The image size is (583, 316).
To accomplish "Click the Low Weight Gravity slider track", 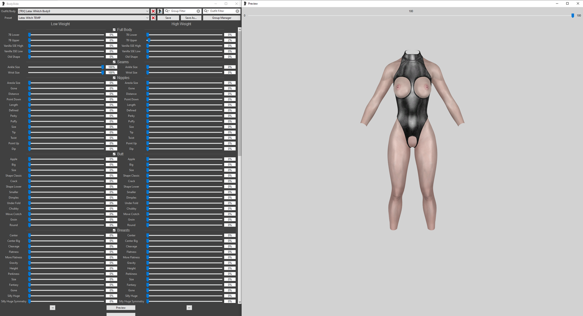I will (66, 263).
